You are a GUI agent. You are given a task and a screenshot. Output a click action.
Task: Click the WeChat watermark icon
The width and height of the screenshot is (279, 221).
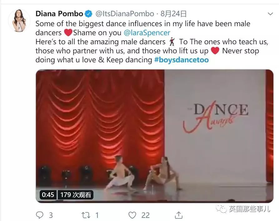[x=221, y=209]
